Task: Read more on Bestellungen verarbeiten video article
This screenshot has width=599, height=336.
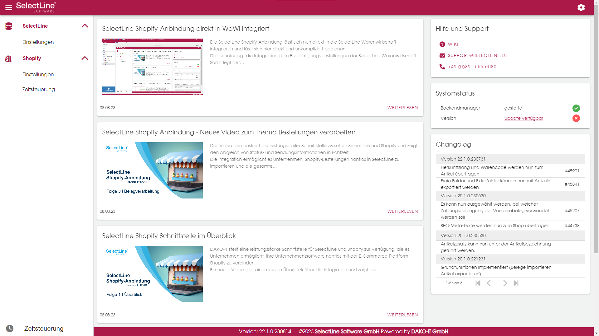Action: tap(402, 212)
